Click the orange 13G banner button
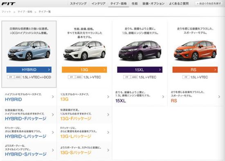Screen dimensions: 225x161 (84, 70)
